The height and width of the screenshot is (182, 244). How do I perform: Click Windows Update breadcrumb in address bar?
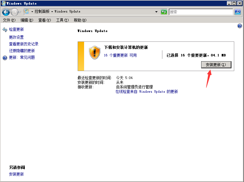click(67, 12)
